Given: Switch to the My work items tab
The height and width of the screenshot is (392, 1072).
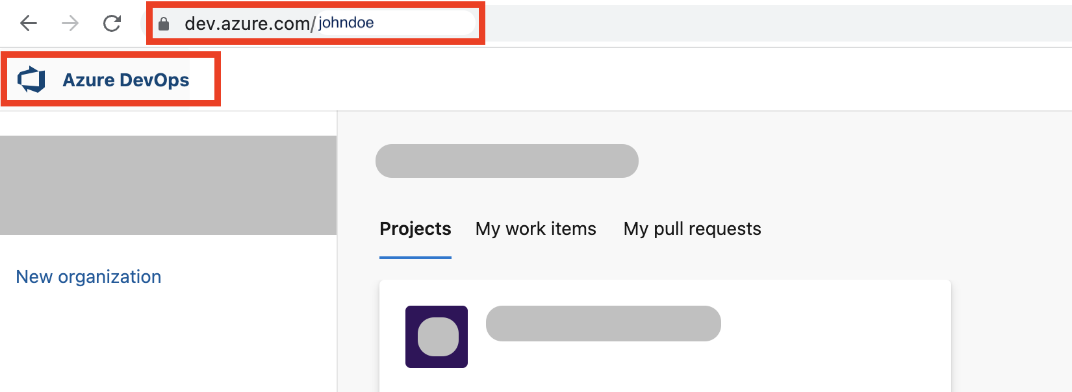Looking at the screenshot, I should click(x=535, y=229).
